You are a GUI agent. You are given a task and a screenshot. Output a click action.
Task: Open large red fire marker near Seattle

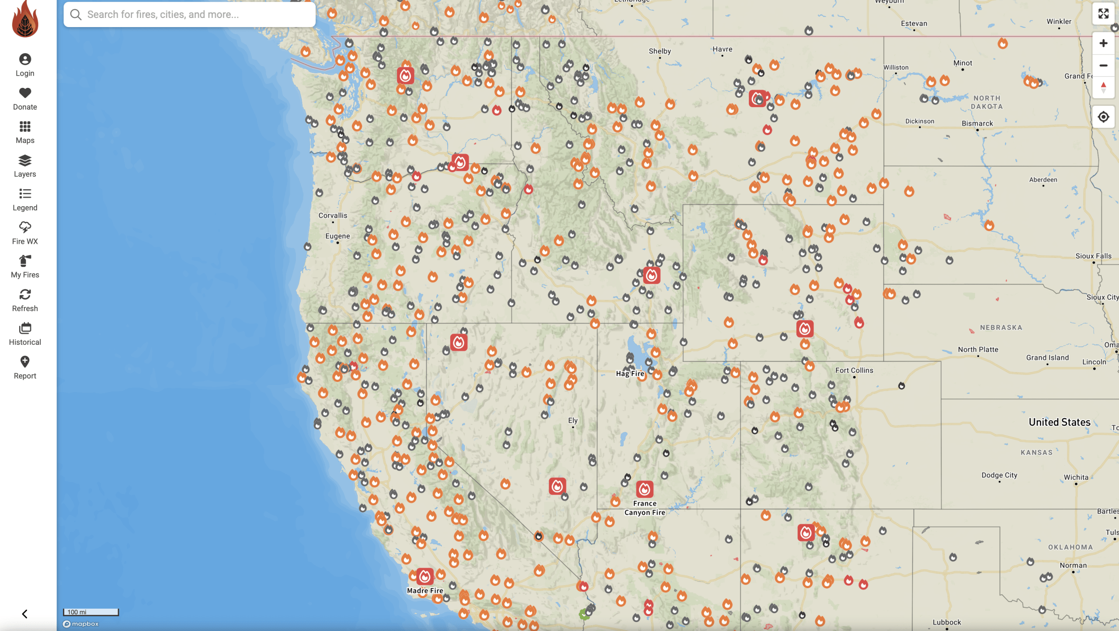click(x=405, y=76)
